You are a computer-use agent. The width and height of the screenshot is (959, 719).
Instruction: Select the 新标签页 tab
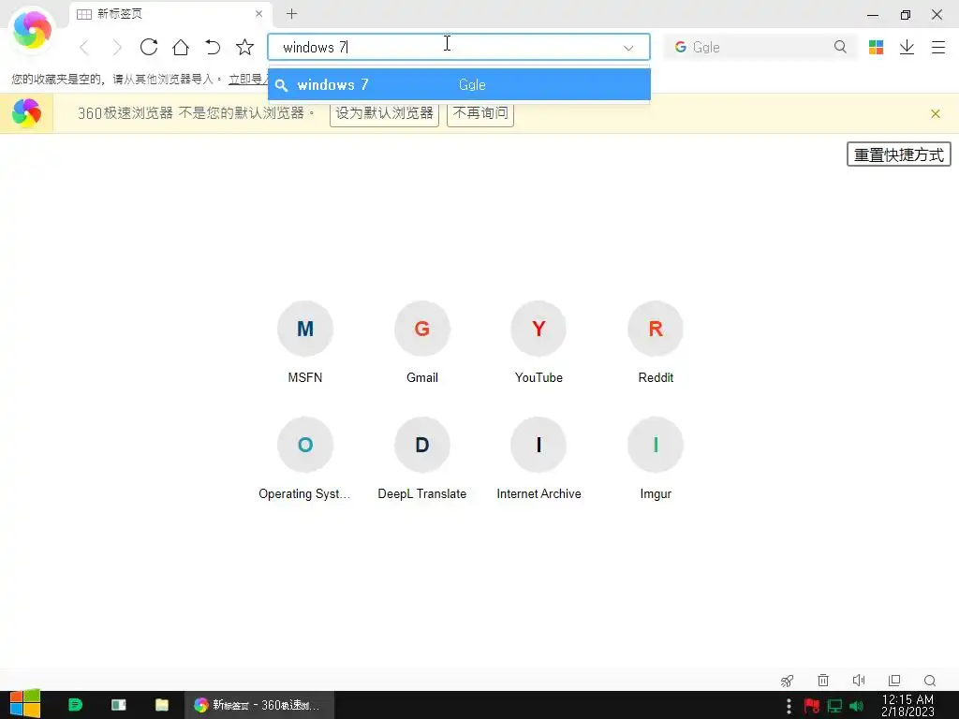click(x=170, y=14)
